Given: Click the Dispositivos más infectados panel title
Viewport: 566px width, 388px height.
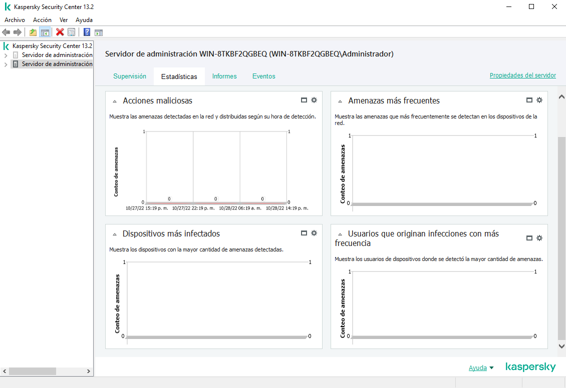Looking at the screenshot, I should pyautogui.click(x=171, y=234).
